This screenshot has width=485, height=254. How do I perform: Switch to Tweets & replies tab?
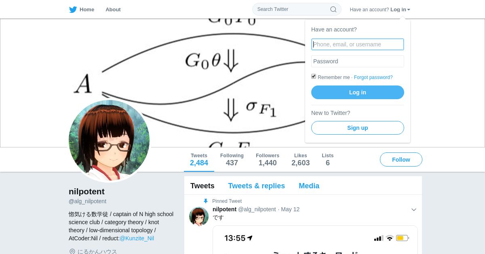point(256,186)
